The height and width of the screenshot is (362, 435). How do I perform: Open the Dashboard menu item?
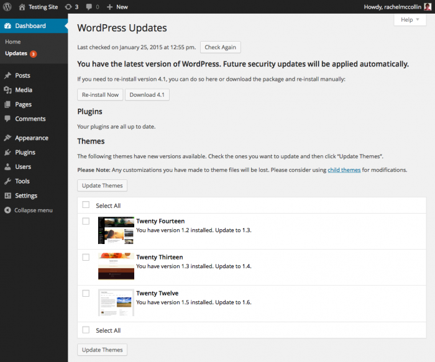pyautogui.click(x=34, y=26)
